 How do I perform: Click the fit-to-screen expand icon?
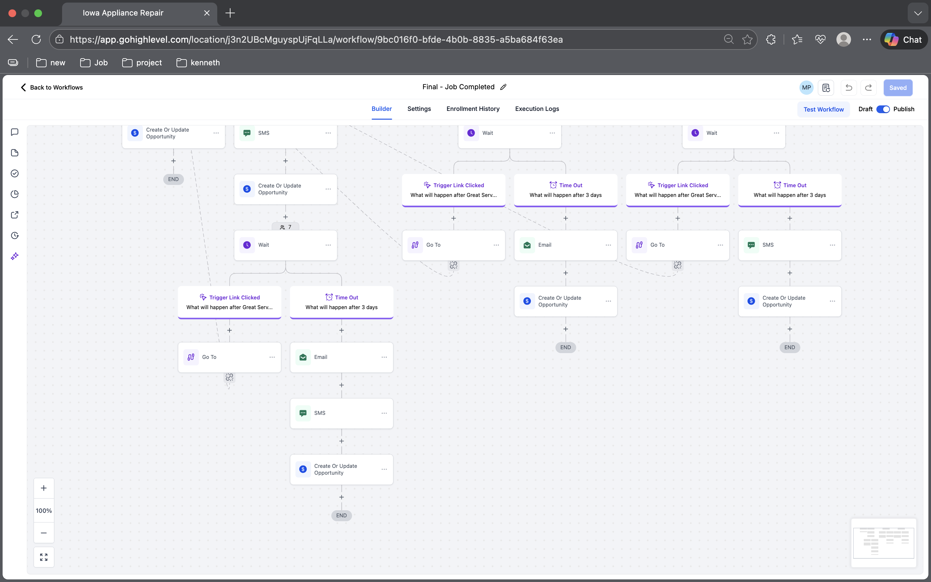tap(44, 557)
